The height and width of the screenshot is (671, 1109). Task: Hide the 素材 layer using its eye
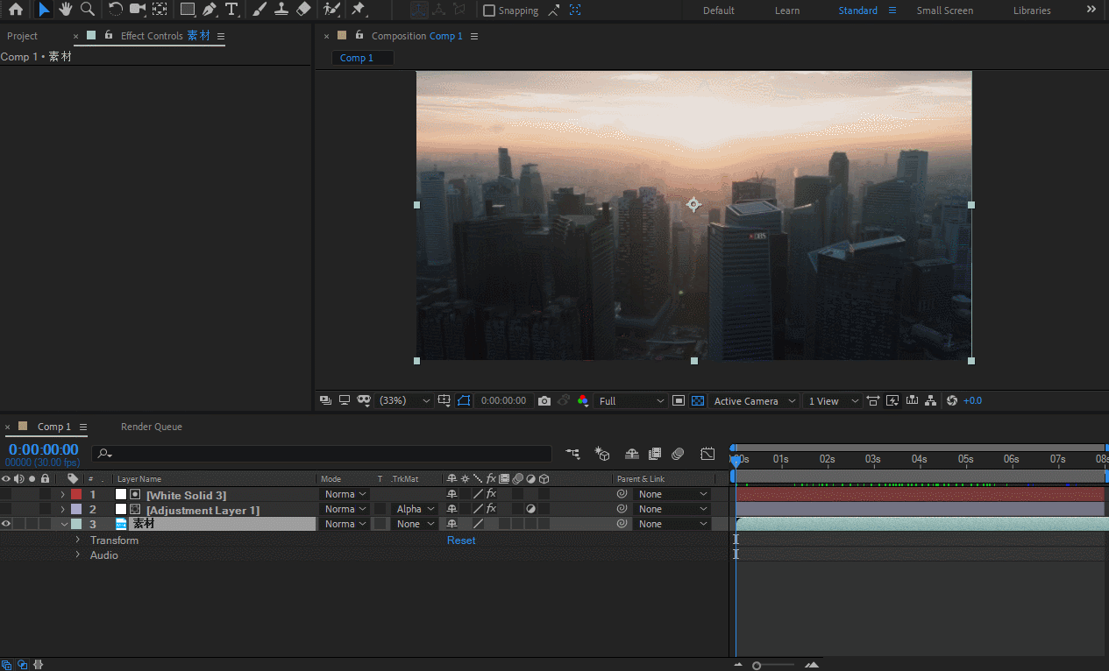pos(6,524)
